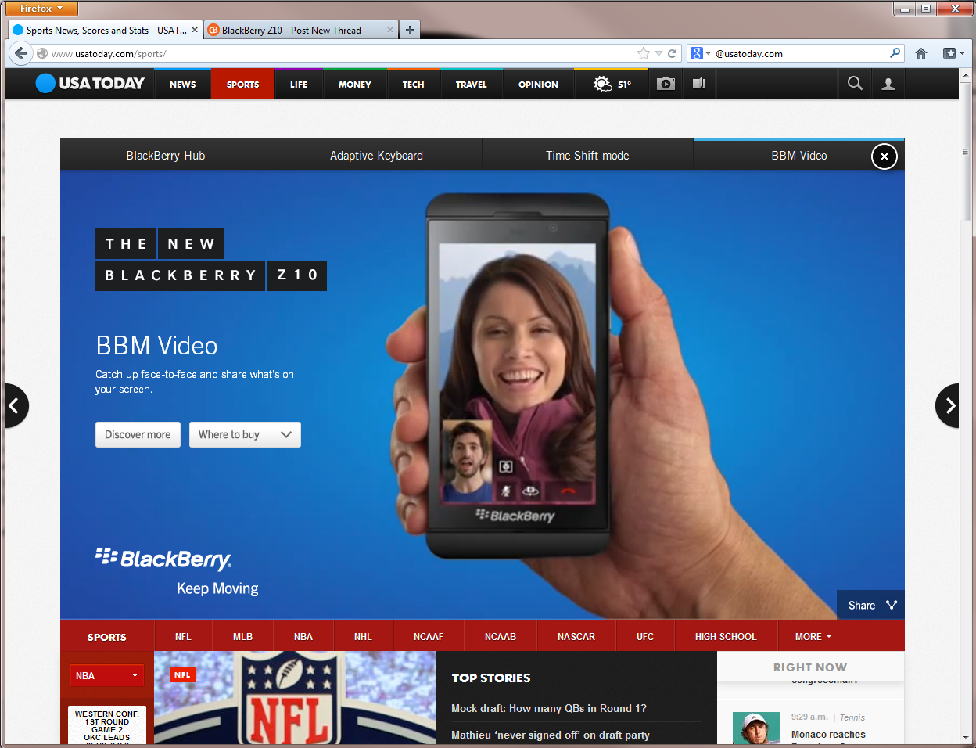This screenshot has height=748, width=976.
Task: Open the OPINION section
Action: coord(538,84)
